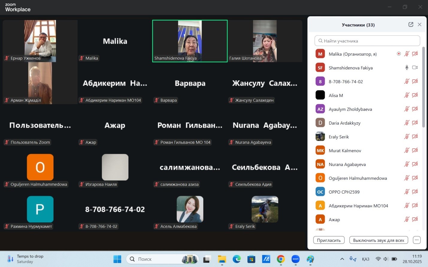Toggle video camera for Shamshidenova Fakiya
The image size is (428, 267).
[x=415, y=68]
